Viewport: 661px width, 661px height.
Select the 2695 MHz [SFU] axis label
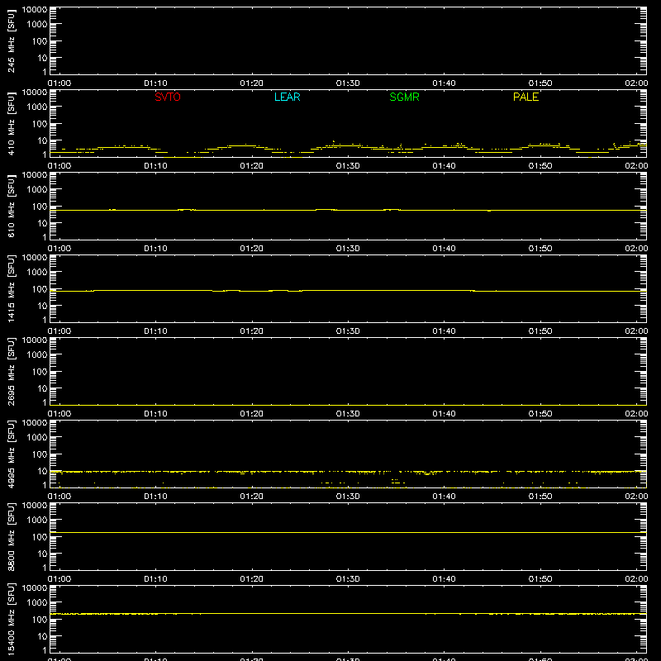point(11,371)
